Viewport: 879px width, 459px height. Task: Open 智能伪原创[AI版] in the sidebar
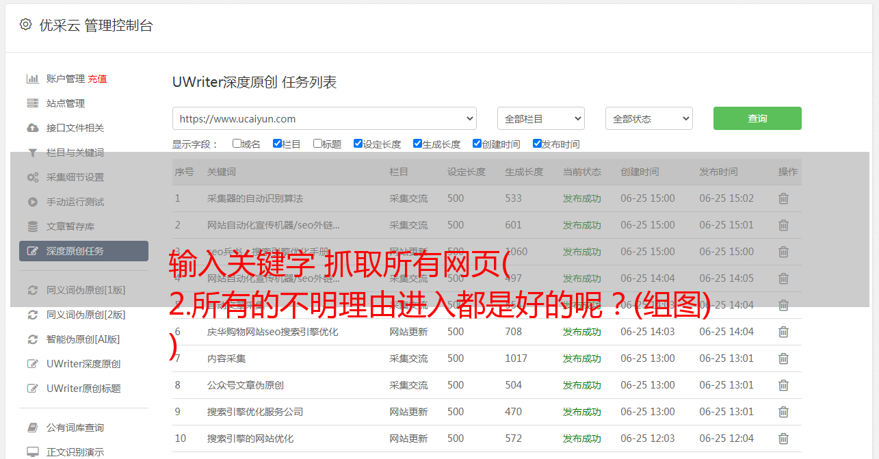tap(83, 339)
